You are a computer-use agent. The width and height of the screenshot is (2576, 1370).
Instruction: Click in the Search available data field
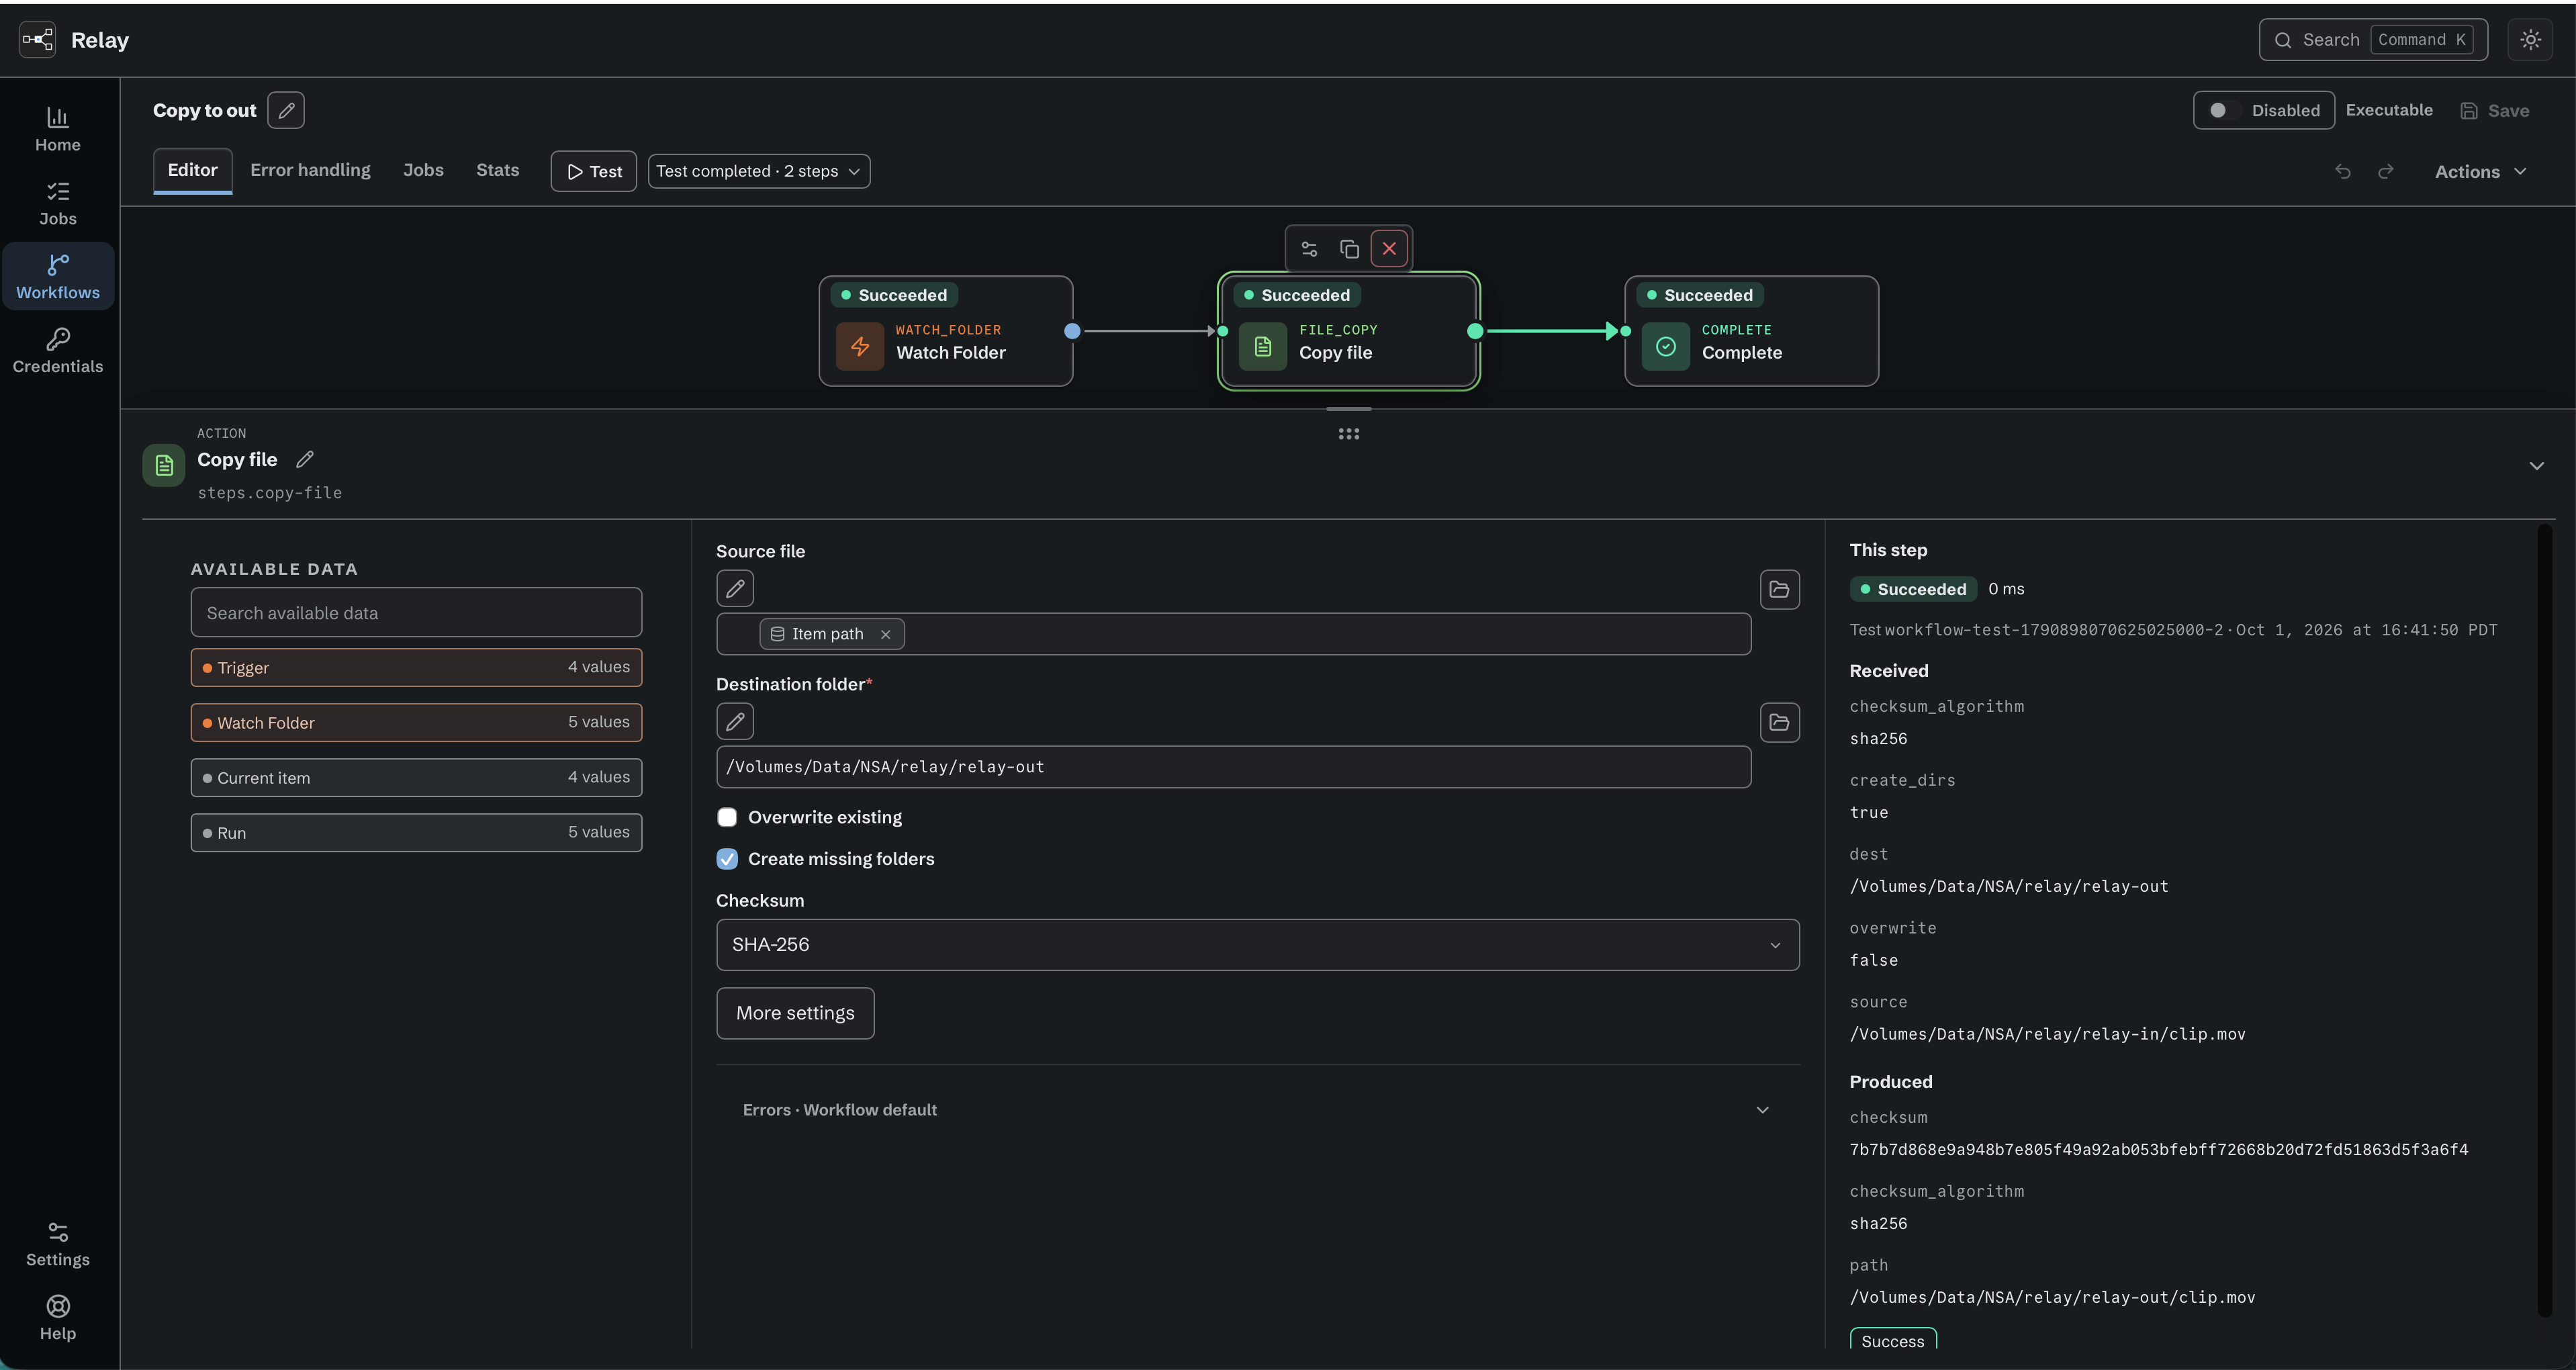(416, 612)
